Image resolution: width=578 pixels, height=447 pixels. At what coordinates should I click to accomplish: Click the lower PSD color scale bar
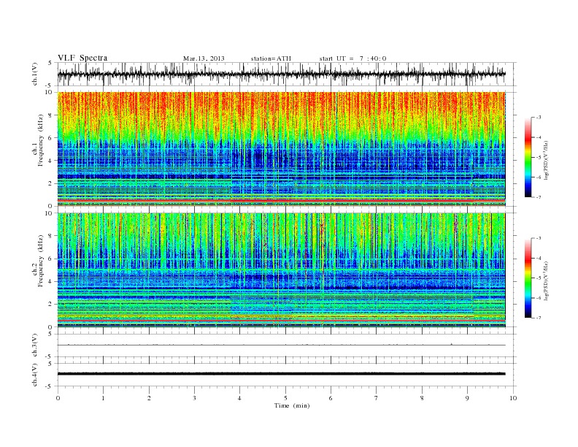click(x=528, y=278)
